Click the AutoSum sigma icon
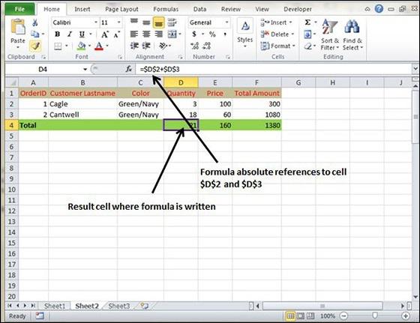 tap(307, 22)
